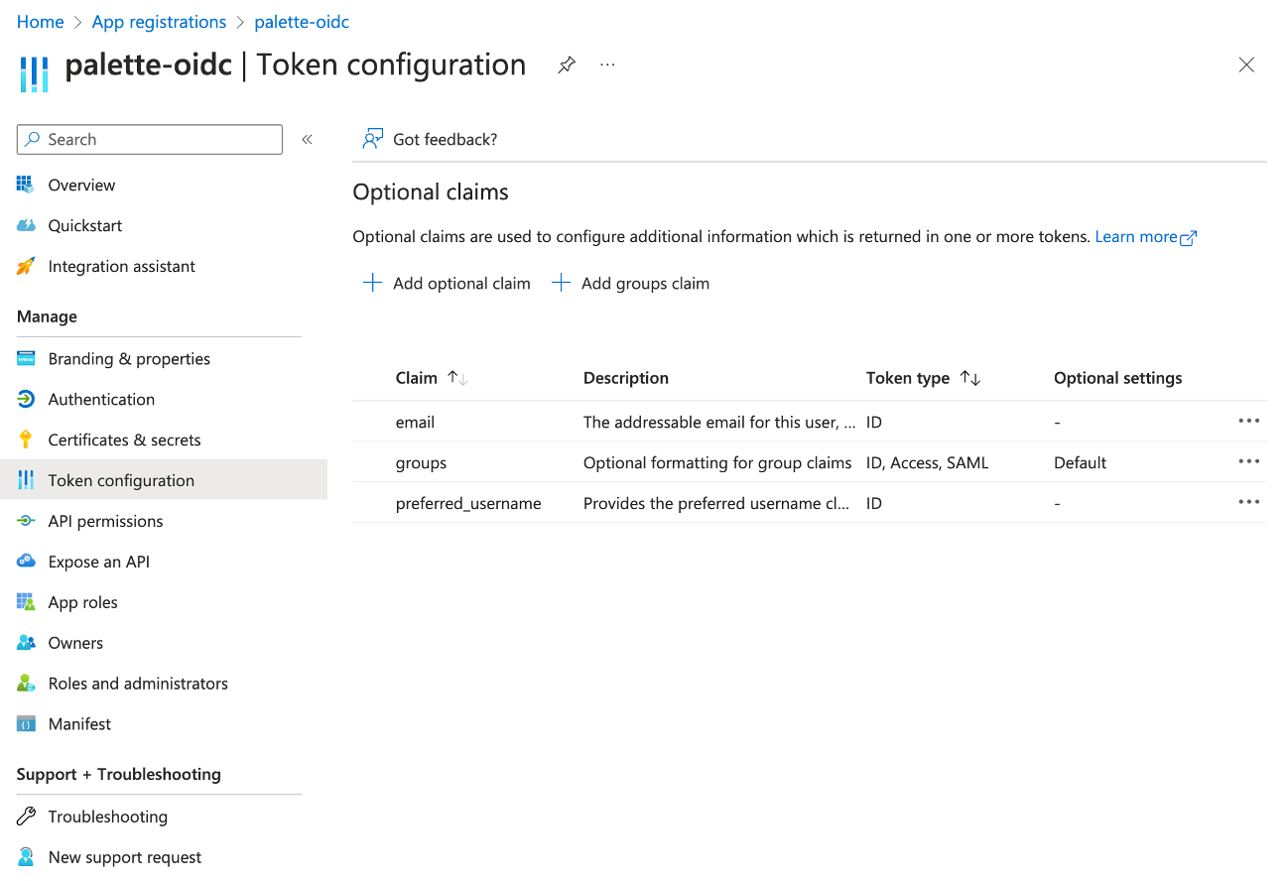Sort by the Token type column arrows

click(970, 378)
